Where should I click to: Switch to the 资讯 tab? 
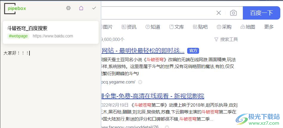pos(129,27)
